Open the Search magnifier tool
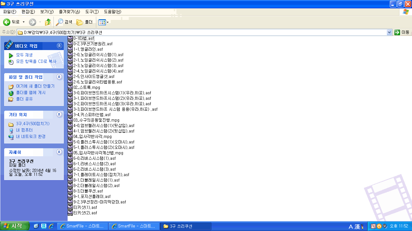This screenshot has height=231, width=412. [60, 22]
